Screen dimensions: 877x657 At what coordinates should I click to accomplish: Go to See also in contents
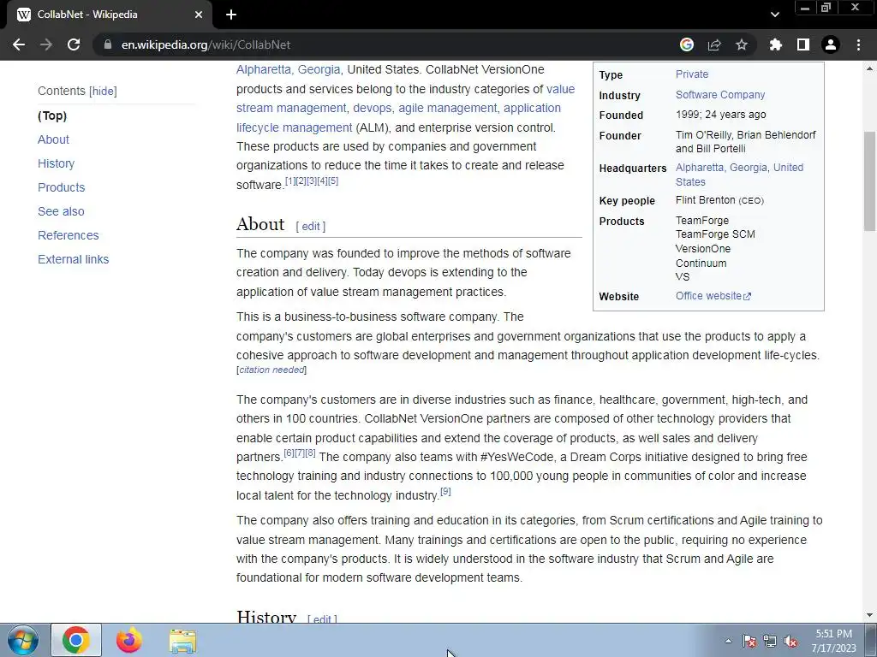pos(61,212)
